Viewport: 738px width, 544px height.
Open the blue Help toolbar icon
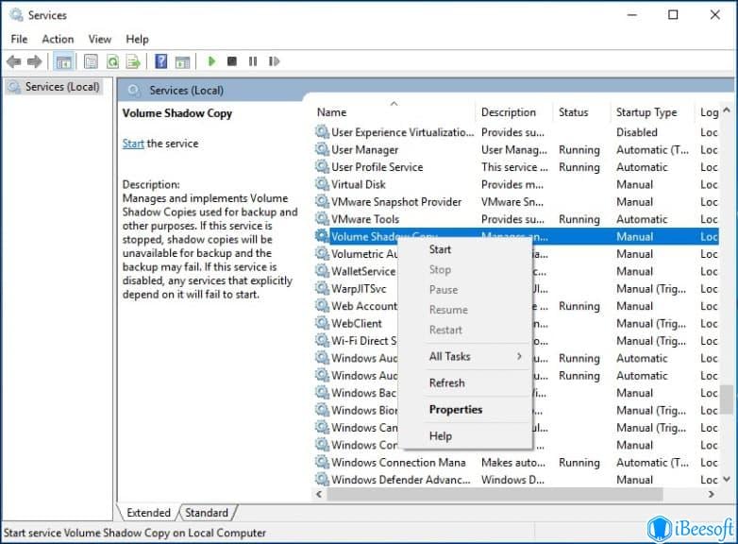(x=161, y=61)
